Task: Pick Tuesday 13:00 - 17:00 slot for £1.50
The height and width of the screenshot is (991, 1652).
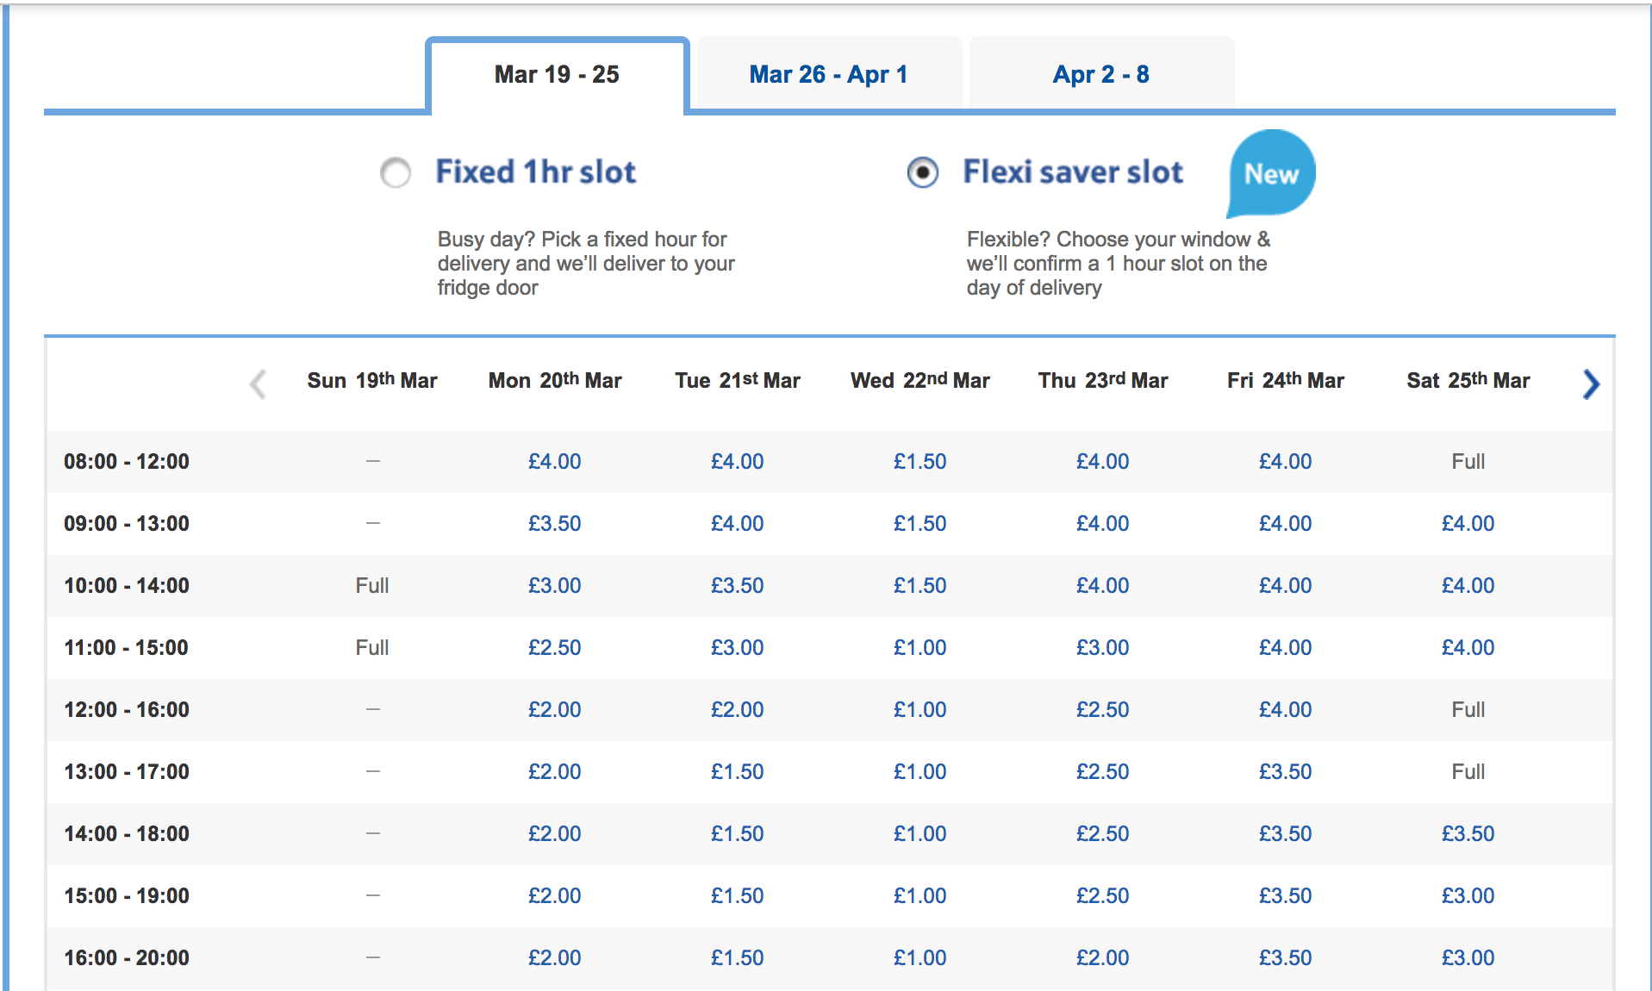Action: point(738,772)
